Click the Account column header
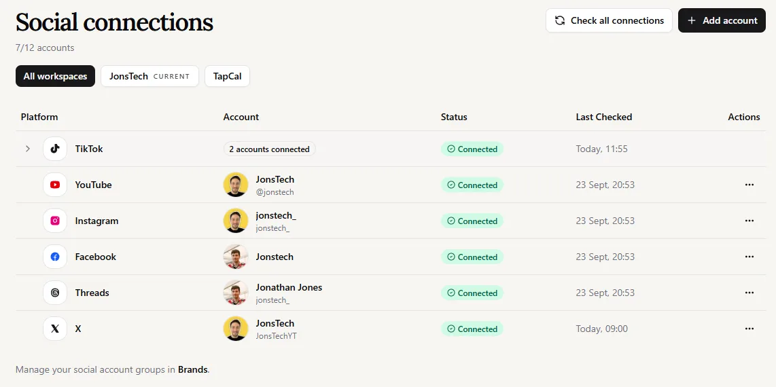776x387 pixels. point(241,117)
